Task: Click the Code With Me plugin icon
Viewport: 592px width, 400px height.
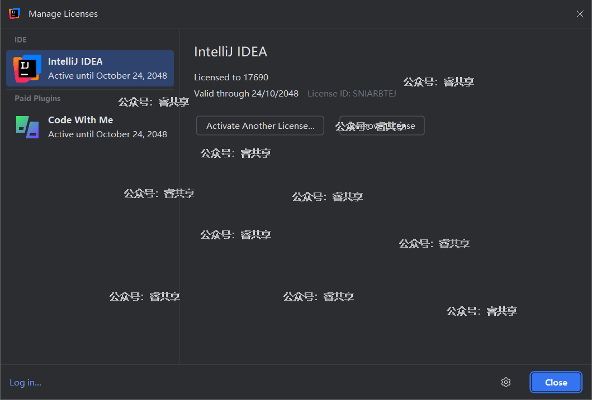Action: click(x=27, y=127)
